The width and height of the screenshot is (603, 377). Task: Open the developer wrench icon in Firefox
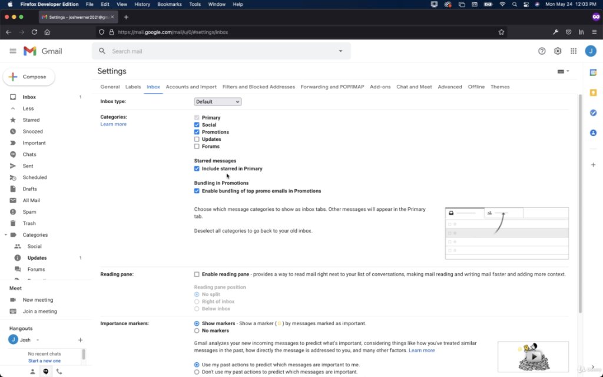pos(555,32)
